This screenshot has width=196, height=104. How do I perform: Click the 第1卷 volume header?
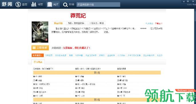(x=97, y=73)
